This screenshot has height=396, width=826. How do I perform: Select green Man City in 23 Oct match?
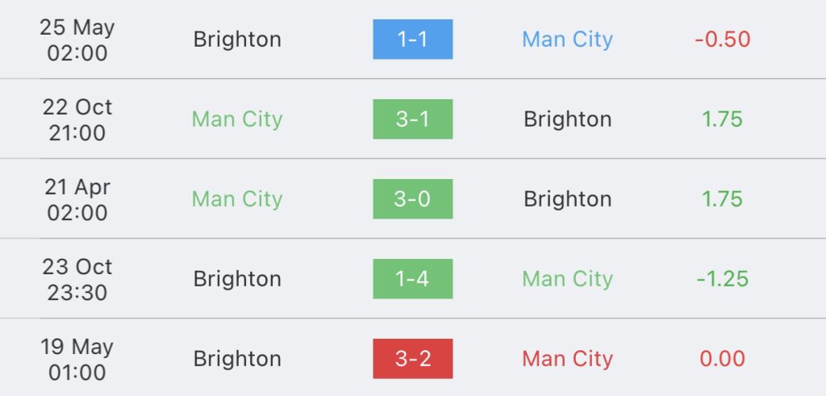[x=567, y=278]
